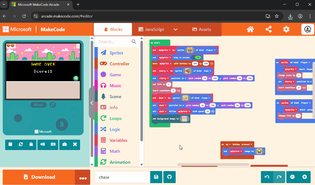Edit the player sprite image thumbnail
The height and width of the screenshot is (185, 315).
[190, 50]
